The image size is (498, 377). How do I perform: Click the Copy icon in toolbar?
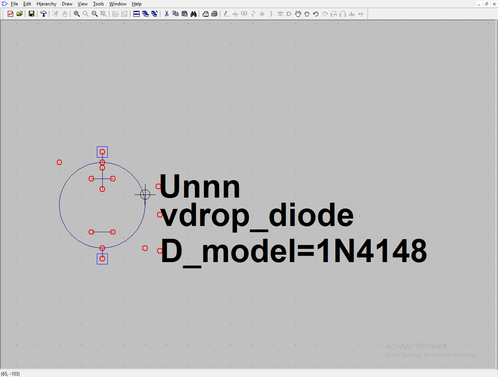(x=175, y=14)
